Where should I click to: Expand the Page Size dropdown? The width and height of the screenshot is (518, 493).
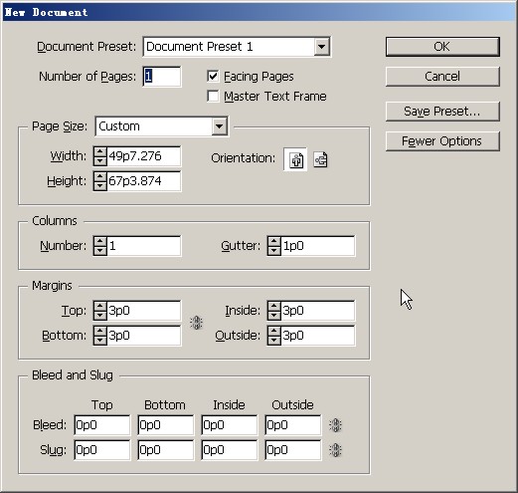point(219,126)
